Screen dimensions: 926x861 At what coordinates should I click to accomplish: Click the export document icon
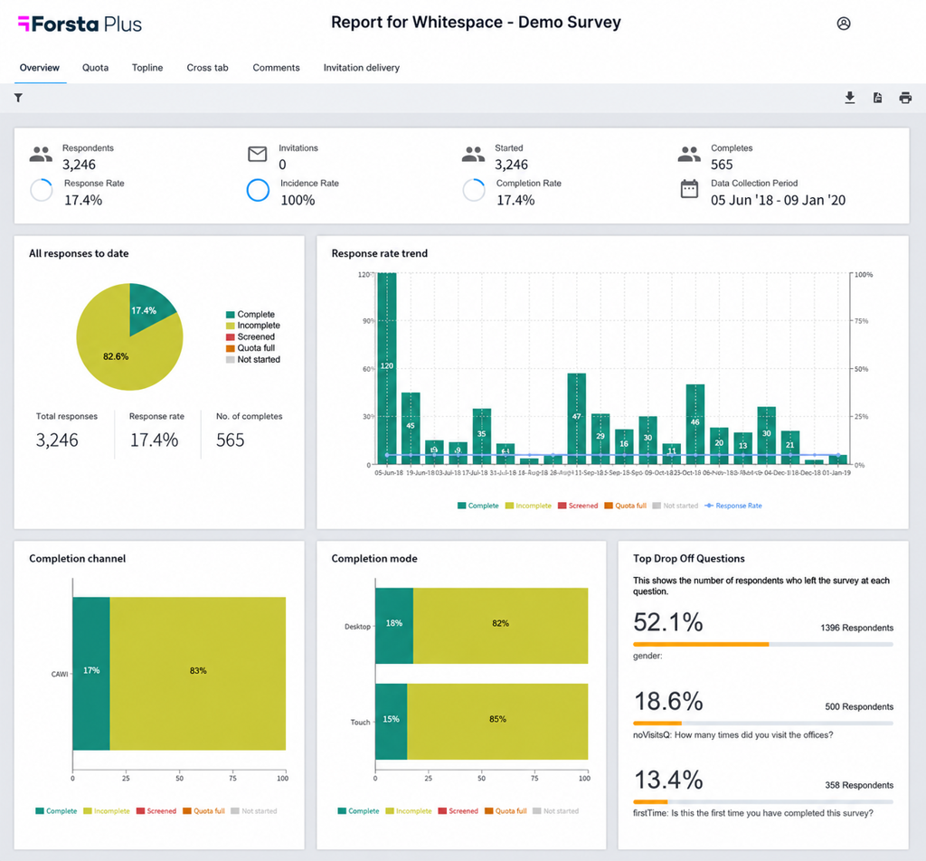tap(877, 98)
